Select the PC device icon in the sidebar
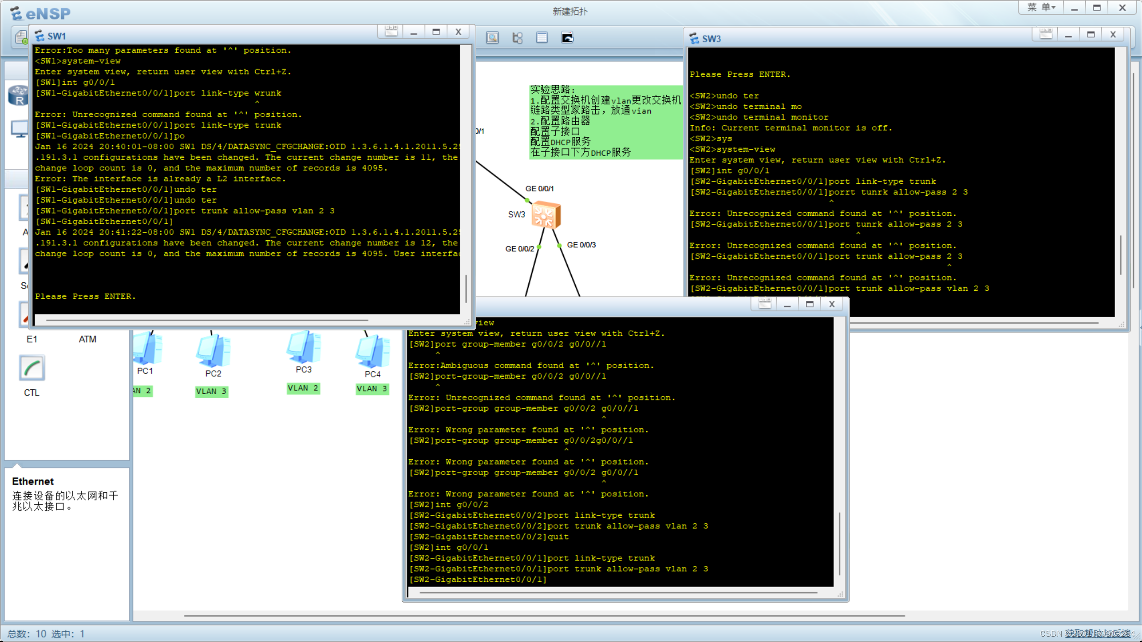The height and width of the screenshot is (642, 1142). pos(19,128)
